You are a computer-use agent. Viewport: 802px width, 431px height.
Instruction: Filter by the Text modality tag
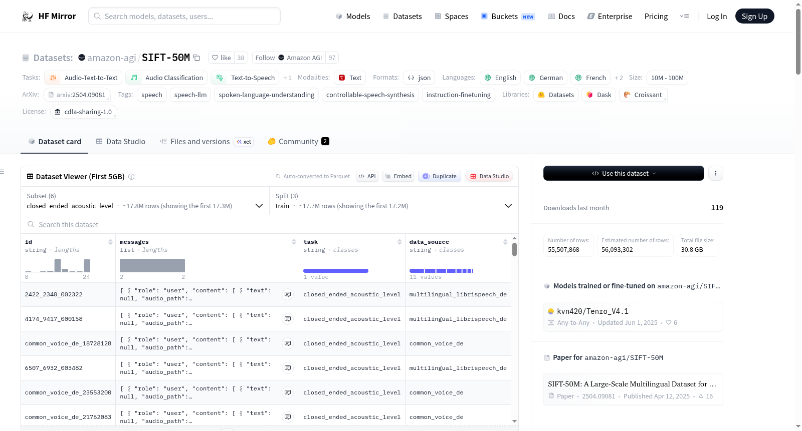click(x=350, y=78)
